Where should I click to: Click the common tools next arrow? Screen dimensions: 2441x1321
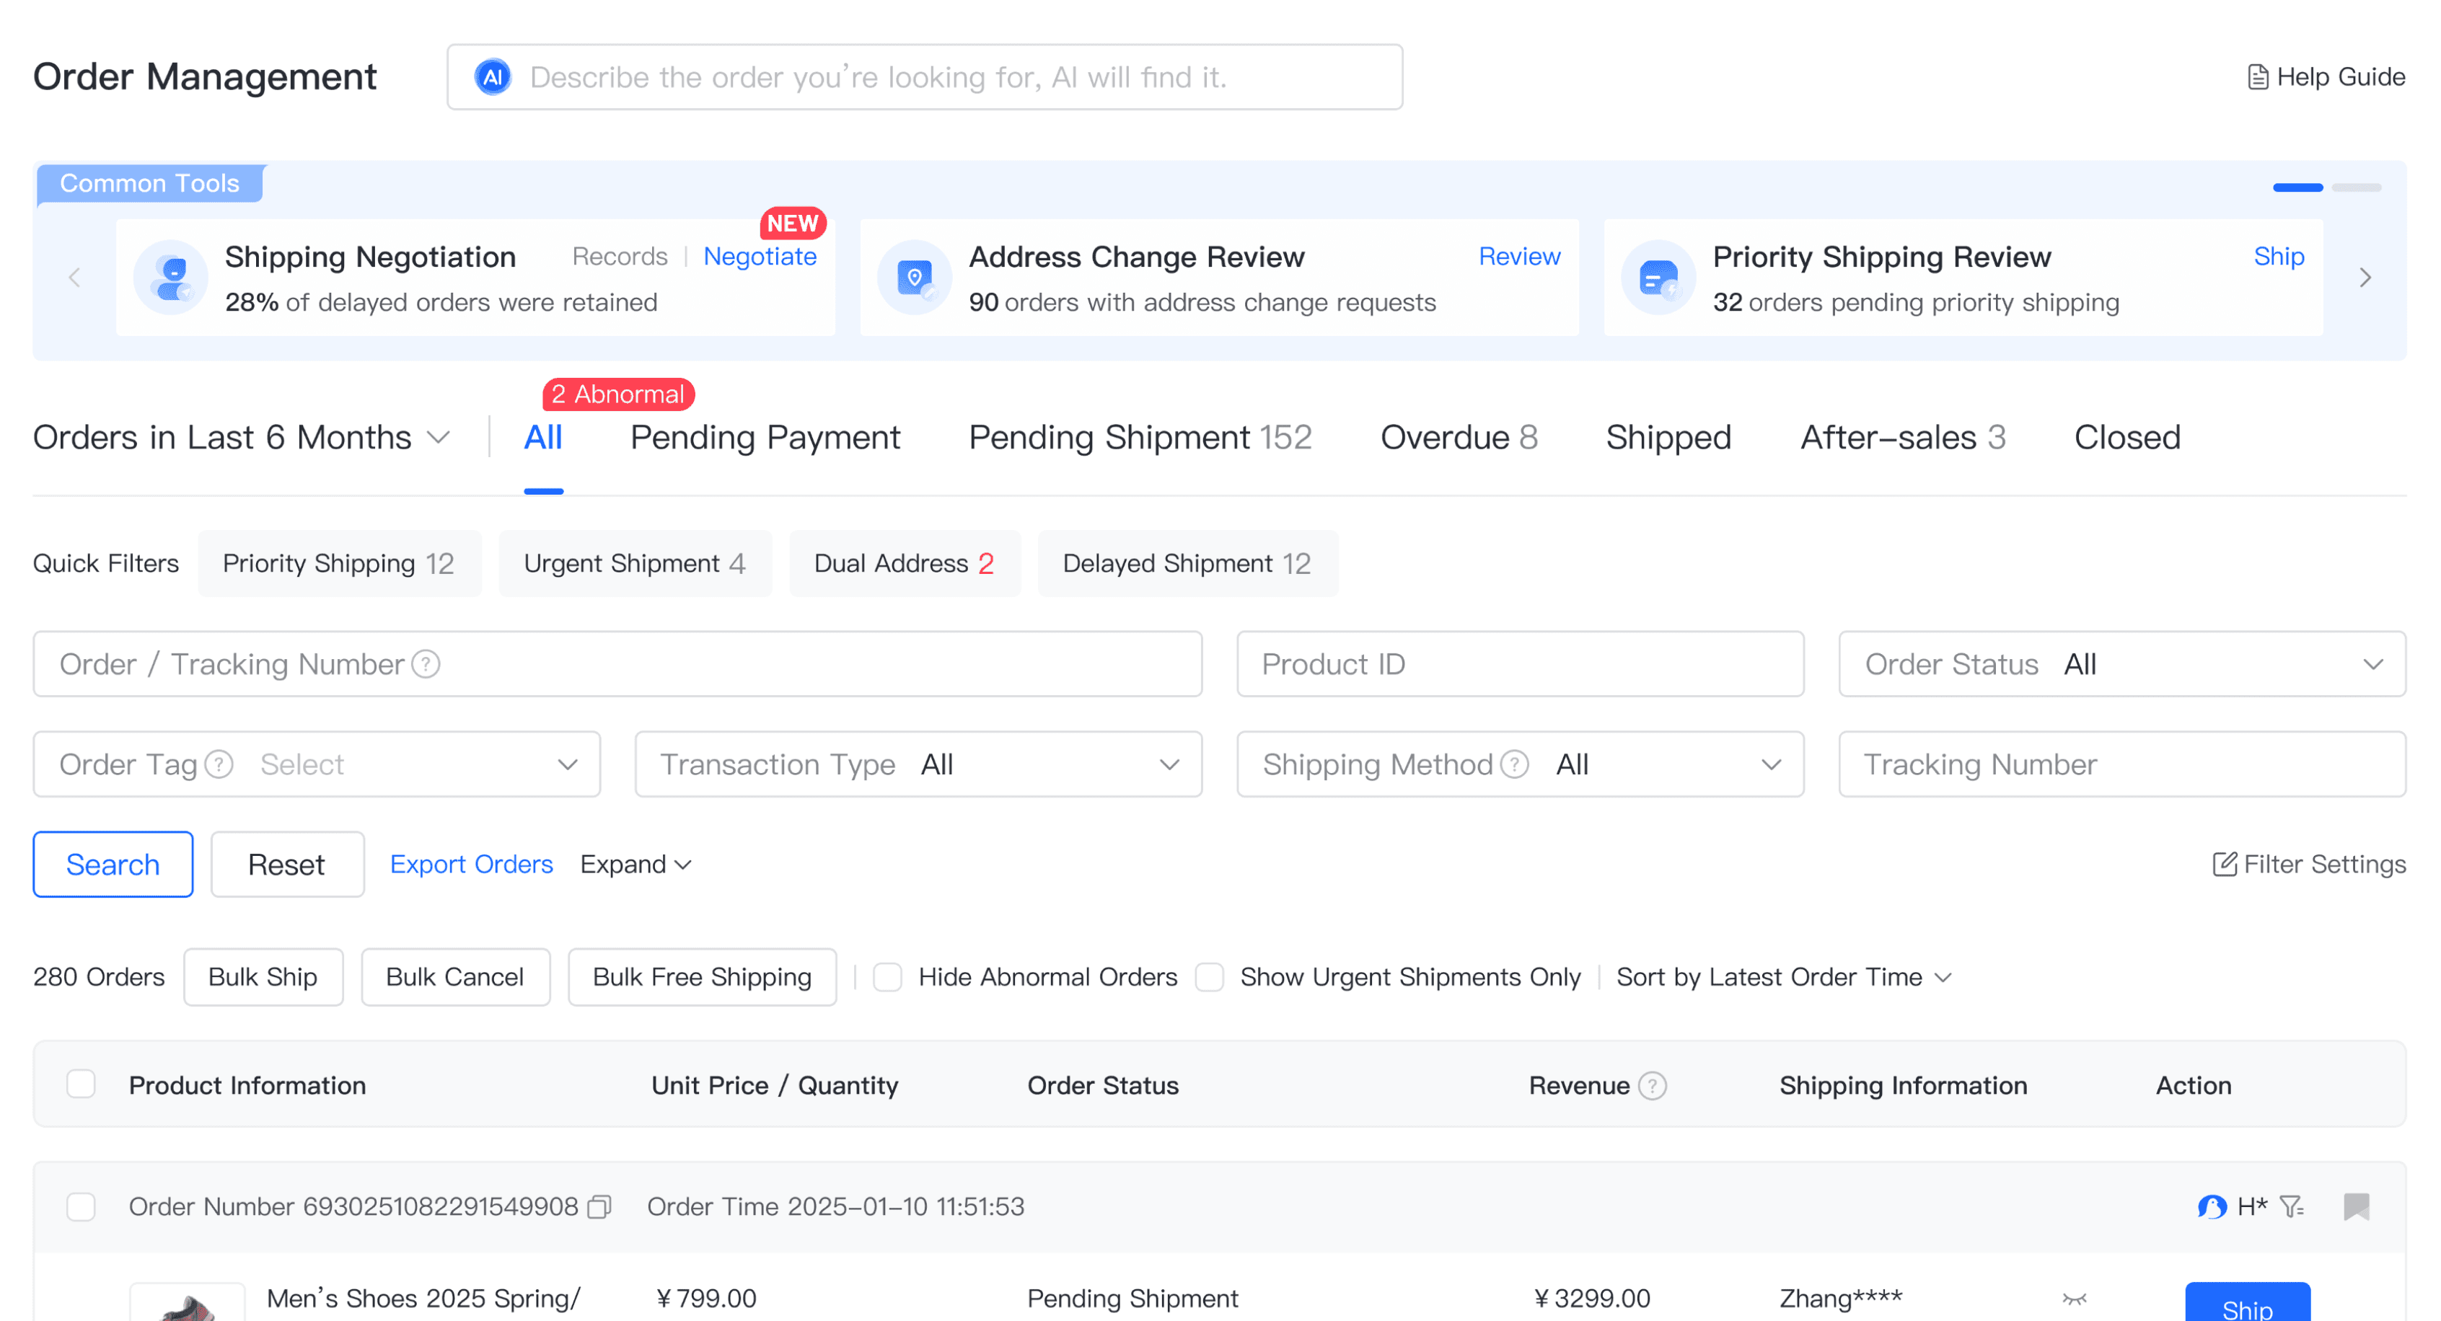[2365, 278]
